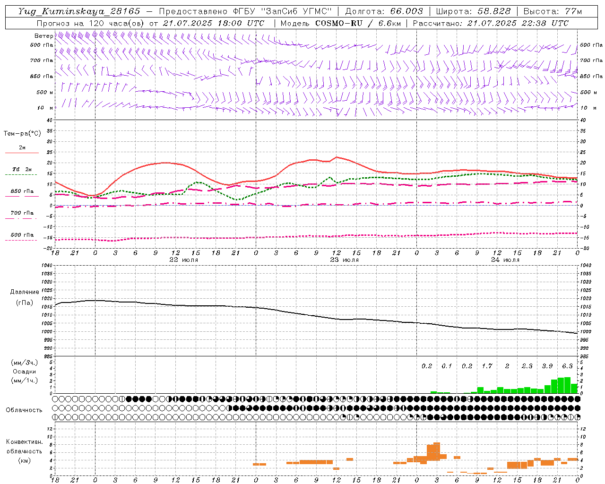Screen dimensions: 605x484
Task: Click the tallest green precipitation bar
Action: 568,385
